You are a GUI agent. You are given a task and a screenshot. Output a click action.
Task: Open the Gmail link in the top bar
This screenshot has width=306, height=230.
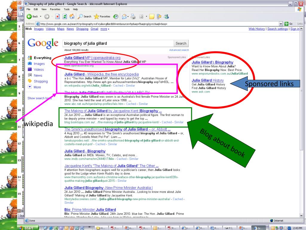tap(94, 29)
